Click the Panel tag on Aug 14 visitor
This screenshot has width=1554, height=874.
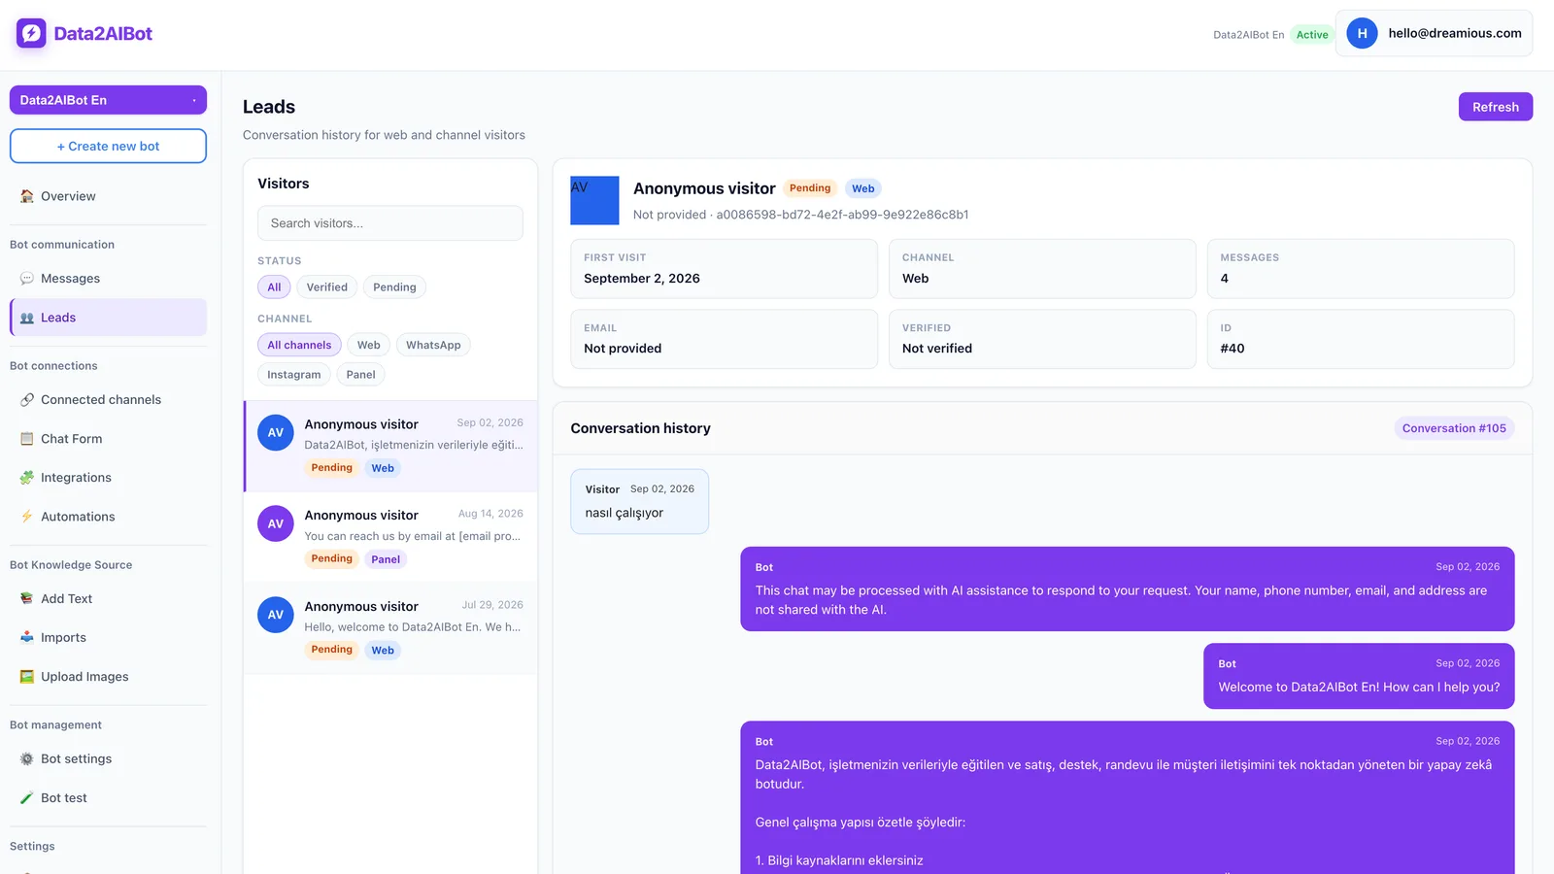click(x=386, y=559)
